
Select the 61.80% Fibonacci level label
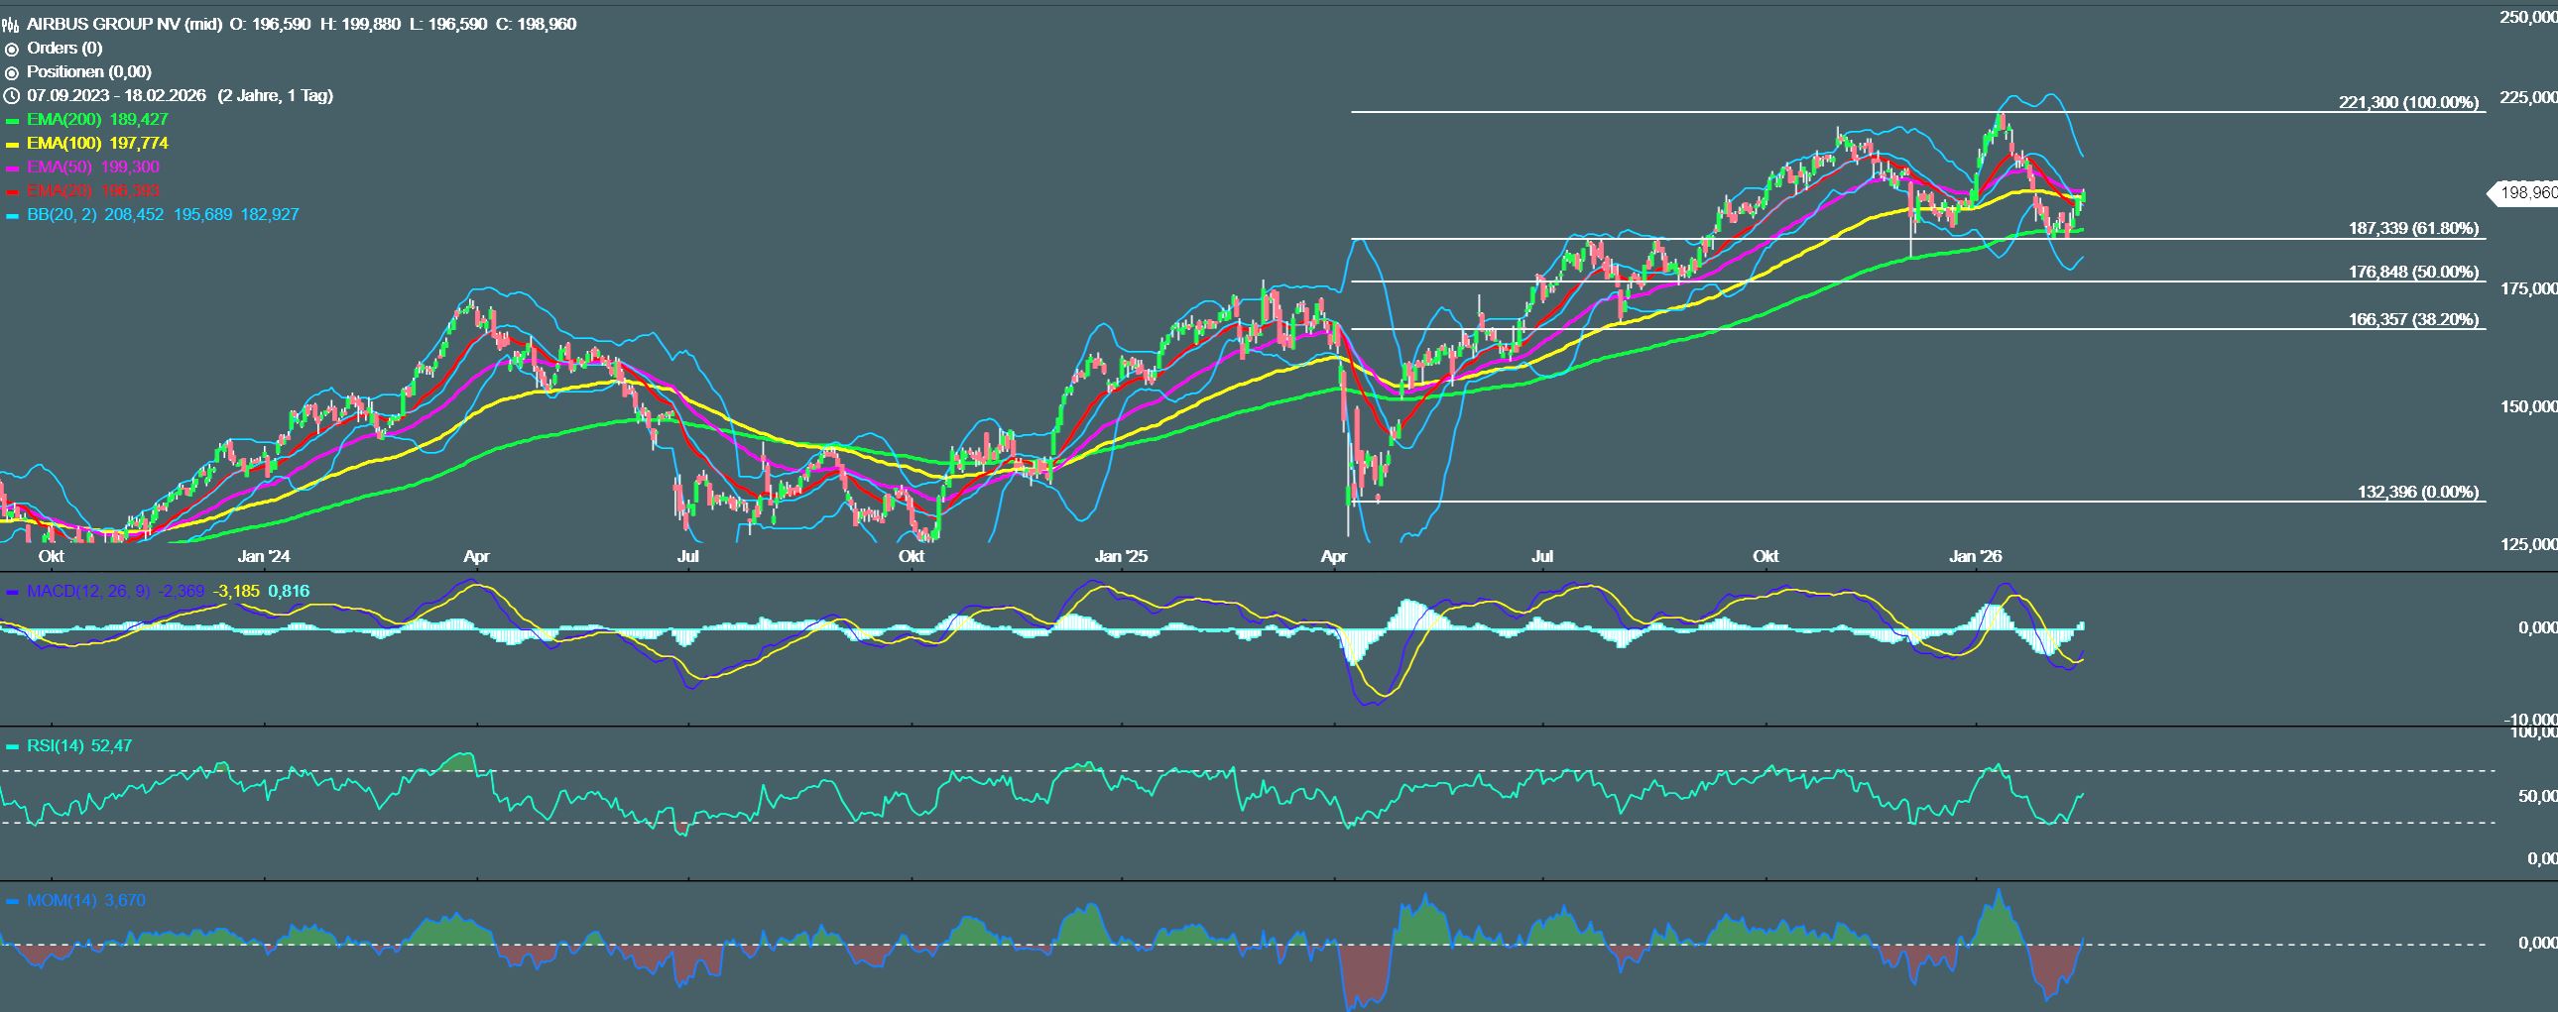2412,228
